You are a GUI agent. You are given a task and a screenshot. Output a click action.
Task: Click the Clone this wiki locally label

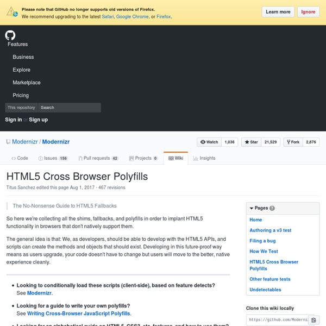click(x=270, y=308)
